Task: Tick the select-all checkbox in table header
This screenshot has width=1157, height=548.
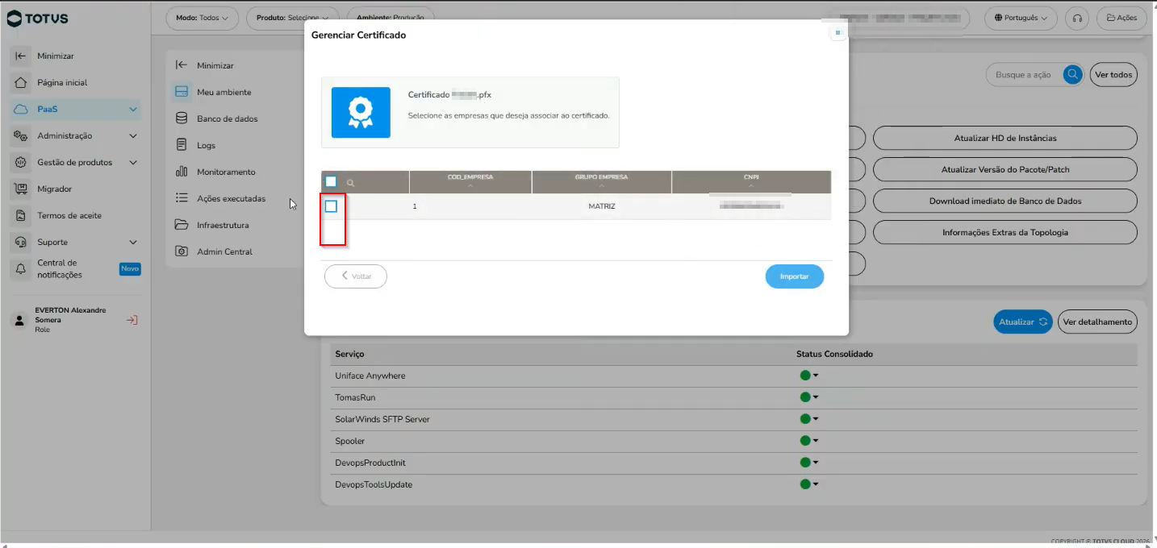Action: 331,182
